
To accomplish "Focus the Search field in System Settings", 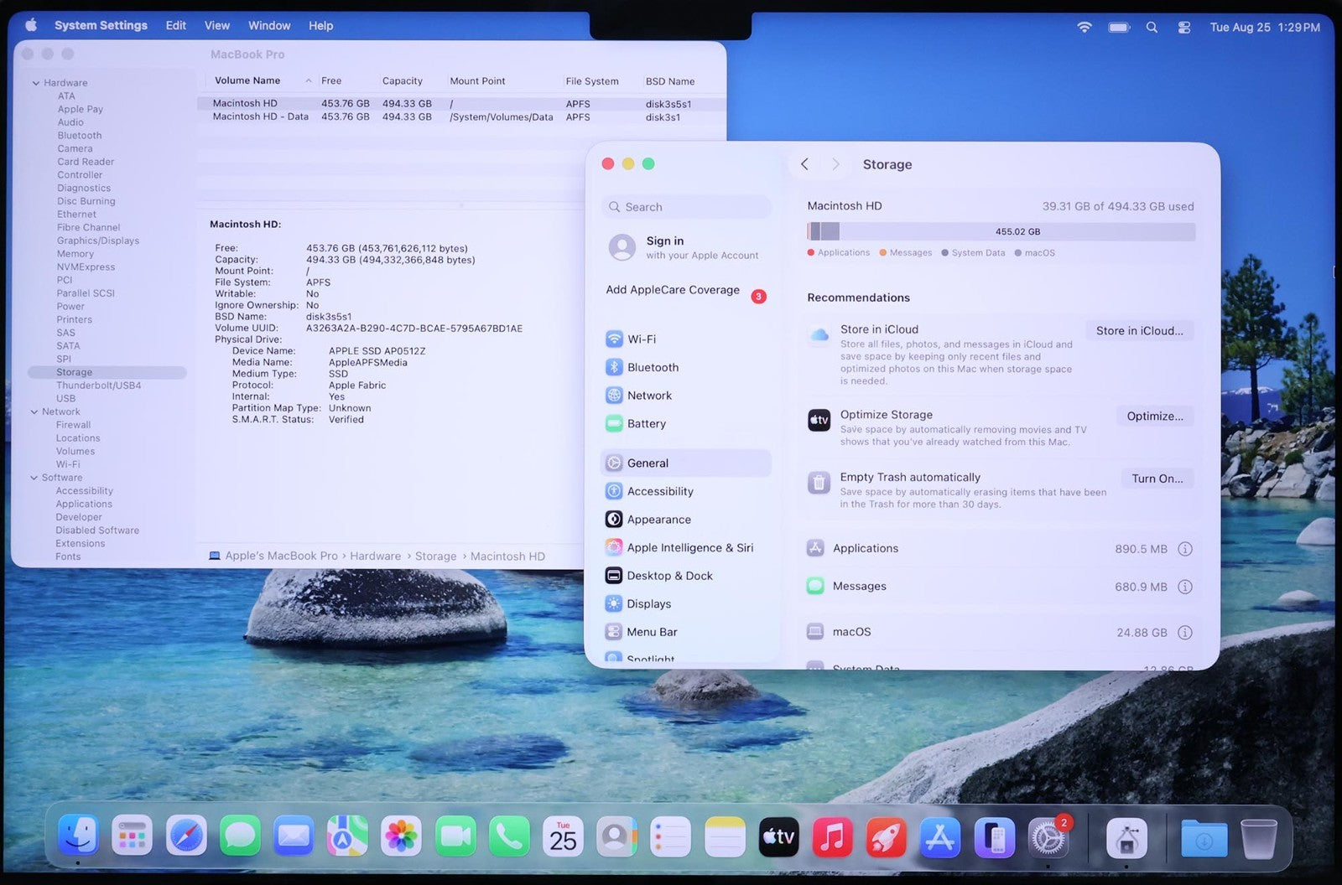I will point(686,207).
